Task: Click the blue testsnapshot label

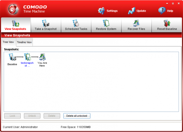Action: point(27,64)
